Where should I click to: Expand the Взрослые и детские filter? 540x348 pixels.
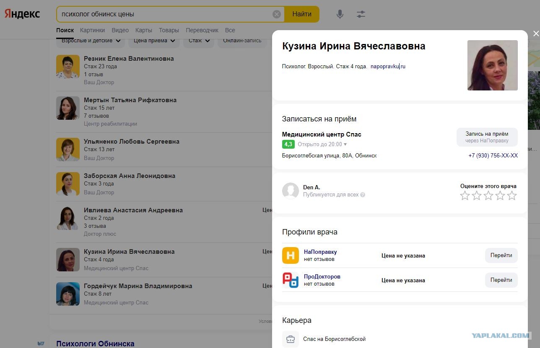pos(91,41)
